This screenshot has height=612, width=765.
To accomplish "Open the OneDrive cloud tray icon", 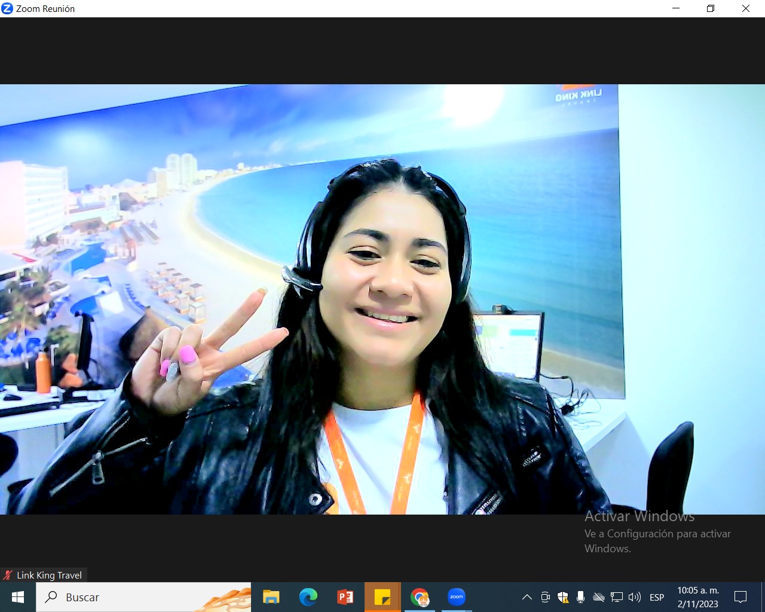I will [598, 597].
